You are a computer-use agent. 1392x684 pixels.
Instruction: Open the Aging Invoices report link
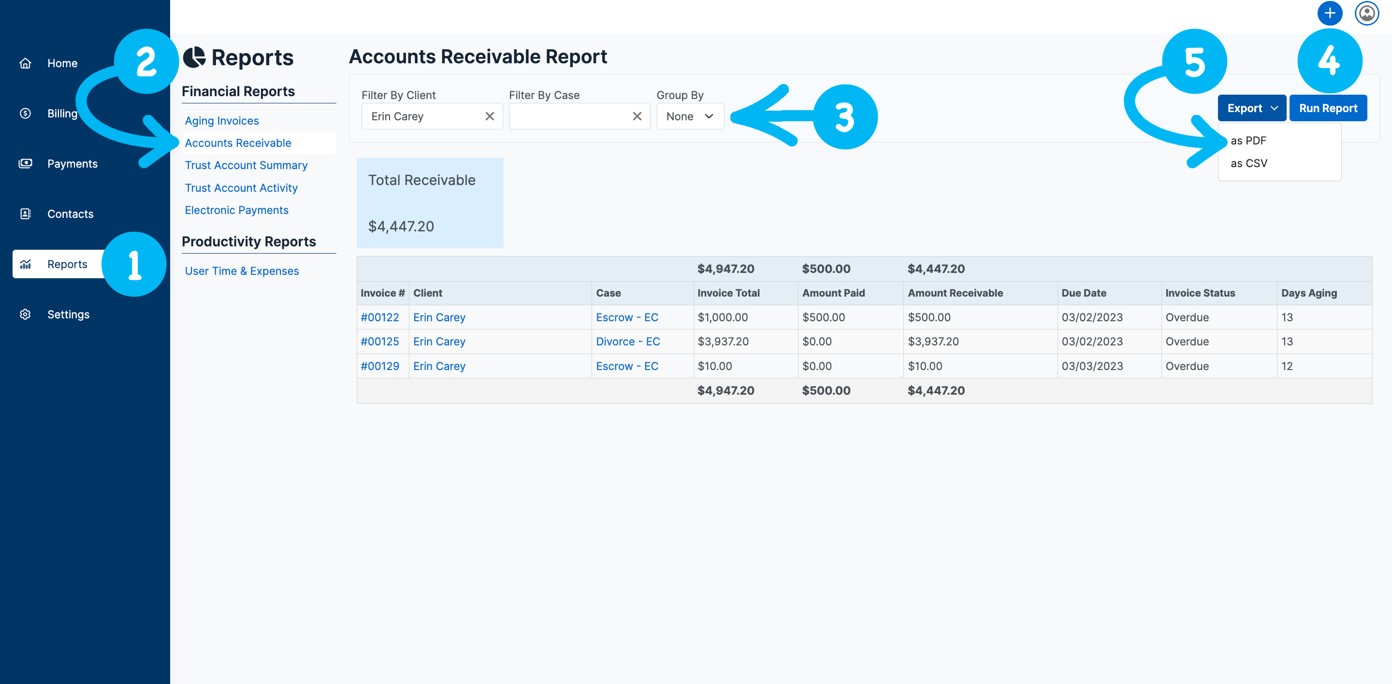221,121
